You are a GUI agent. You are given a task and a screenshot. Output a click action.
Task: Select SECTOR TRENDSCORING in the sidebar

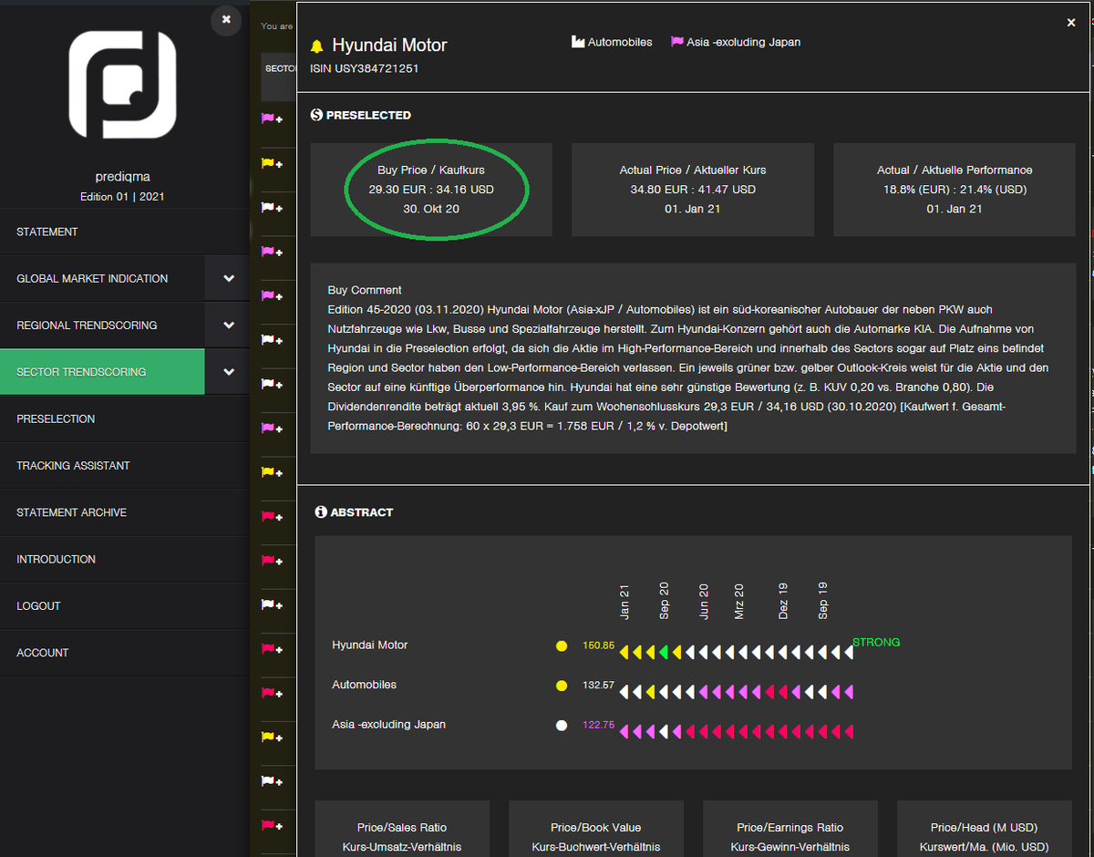[x=102, y=372]
